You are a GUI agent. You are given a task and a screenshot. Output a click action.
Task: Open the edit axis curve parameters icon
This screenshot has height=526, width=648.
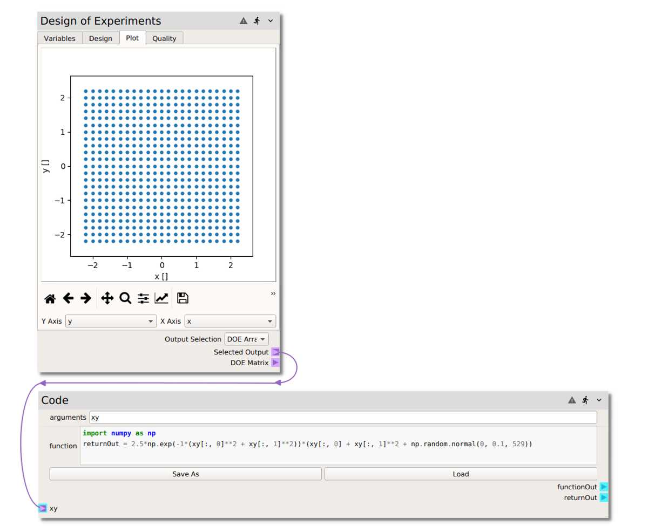pyautogui.click(x=161, y=298)
